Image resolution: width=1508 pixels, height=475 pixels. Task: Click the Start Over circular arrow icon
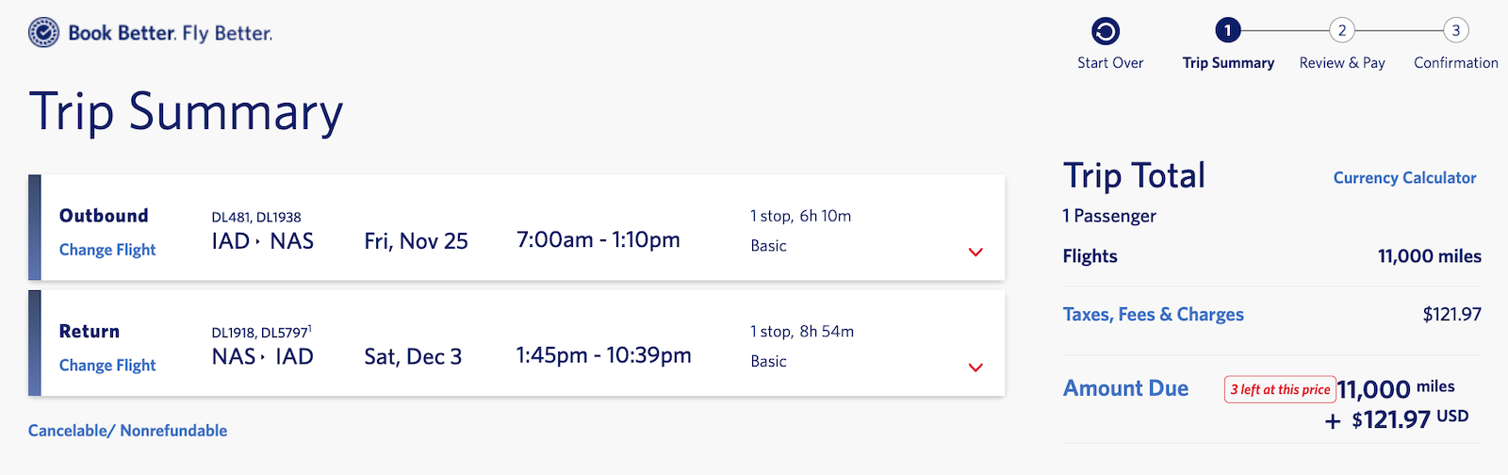click(1106, 31)
